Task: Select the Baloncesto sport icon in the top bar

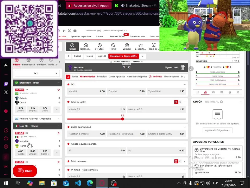Action: (86, 47)
